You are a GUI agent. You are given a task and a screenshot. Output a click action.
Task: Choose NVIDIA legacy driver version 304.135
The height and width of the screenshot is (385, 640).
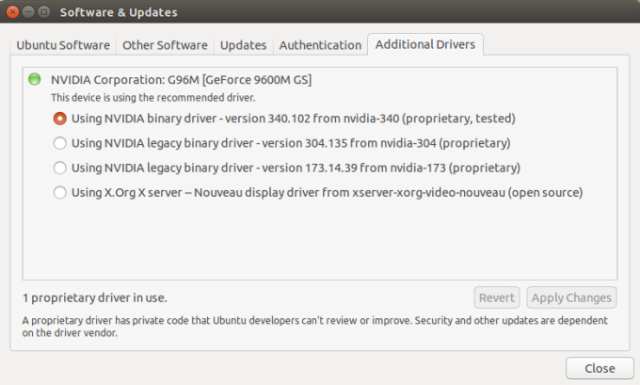click(60, 143)
